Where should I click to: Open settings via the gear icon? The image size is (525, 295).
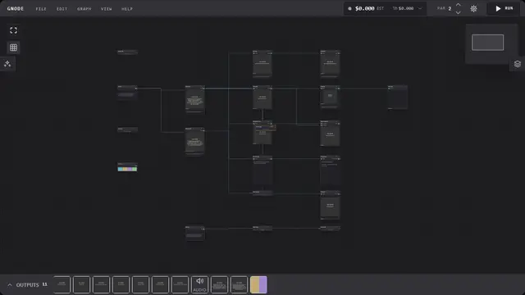[x=473, y=9]
